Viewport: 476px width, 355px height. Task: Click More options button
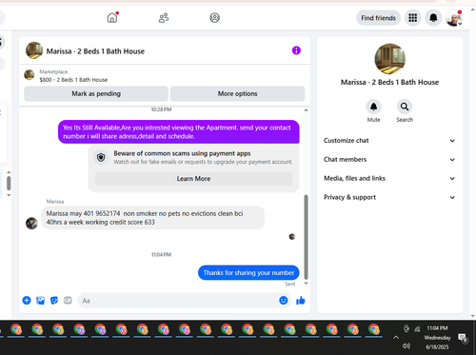[x=237, y=93]
